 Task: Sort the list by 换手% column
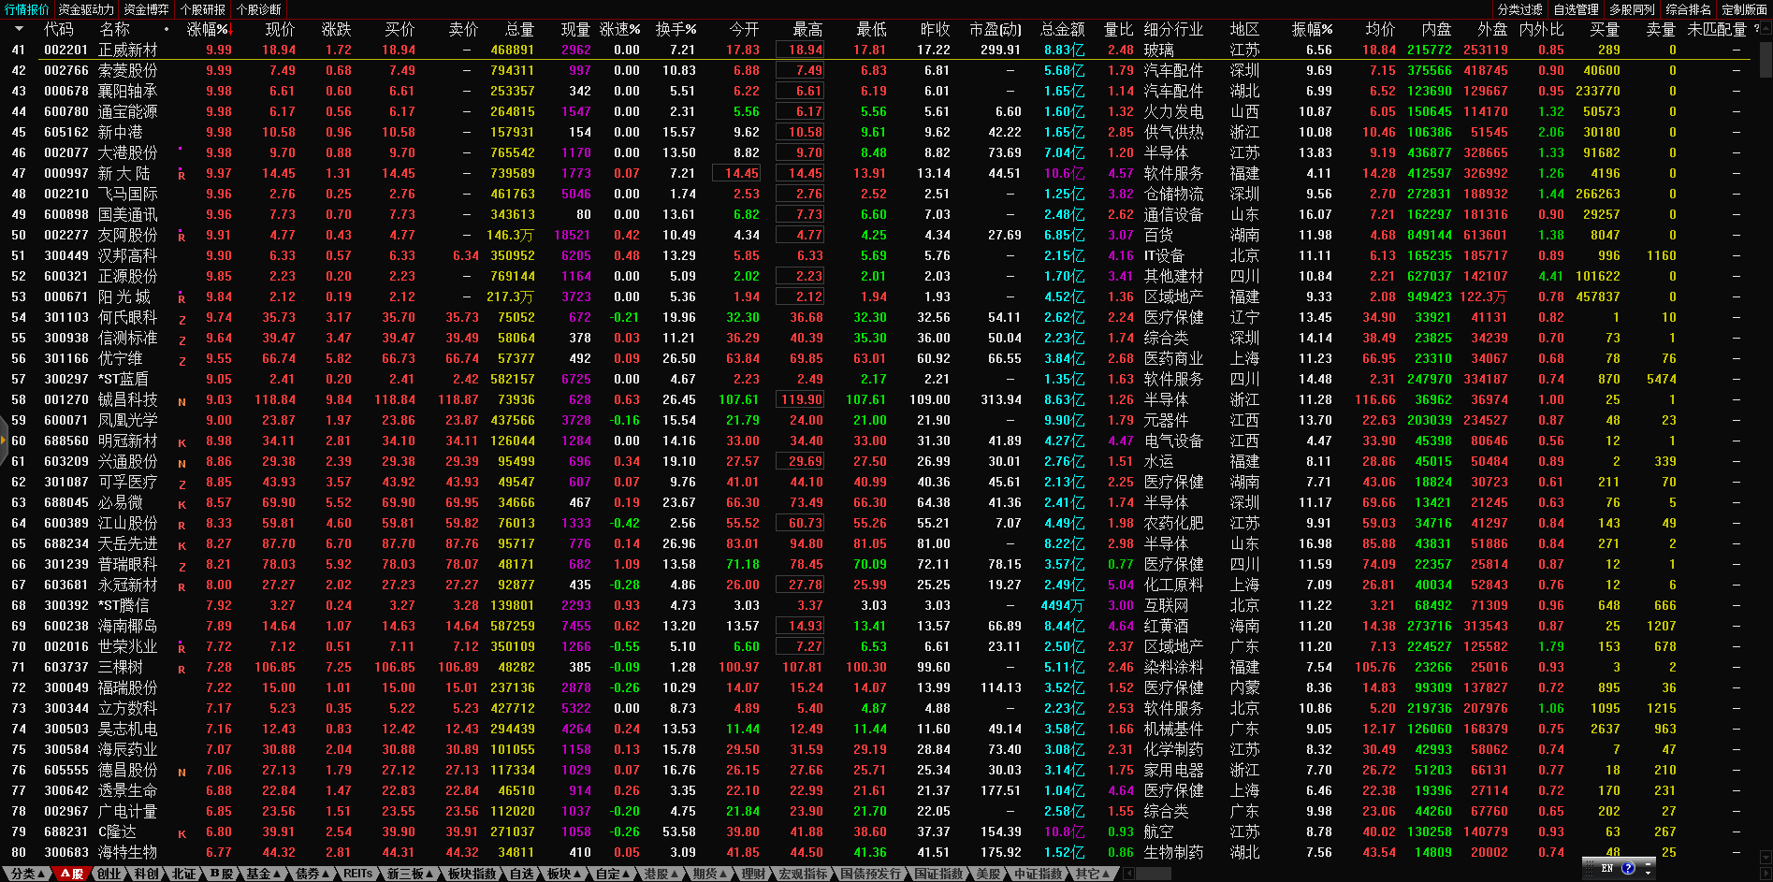676,30
